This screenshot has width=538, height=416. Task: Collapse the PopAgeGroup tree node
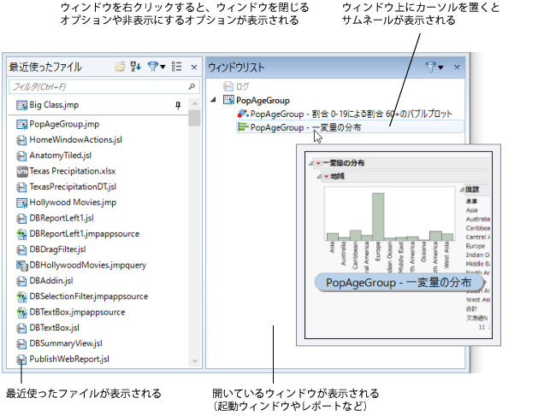tap(214, 100)
